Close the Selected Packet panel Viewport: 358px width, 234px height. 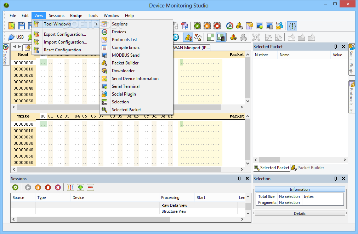[x=343, y=47]
